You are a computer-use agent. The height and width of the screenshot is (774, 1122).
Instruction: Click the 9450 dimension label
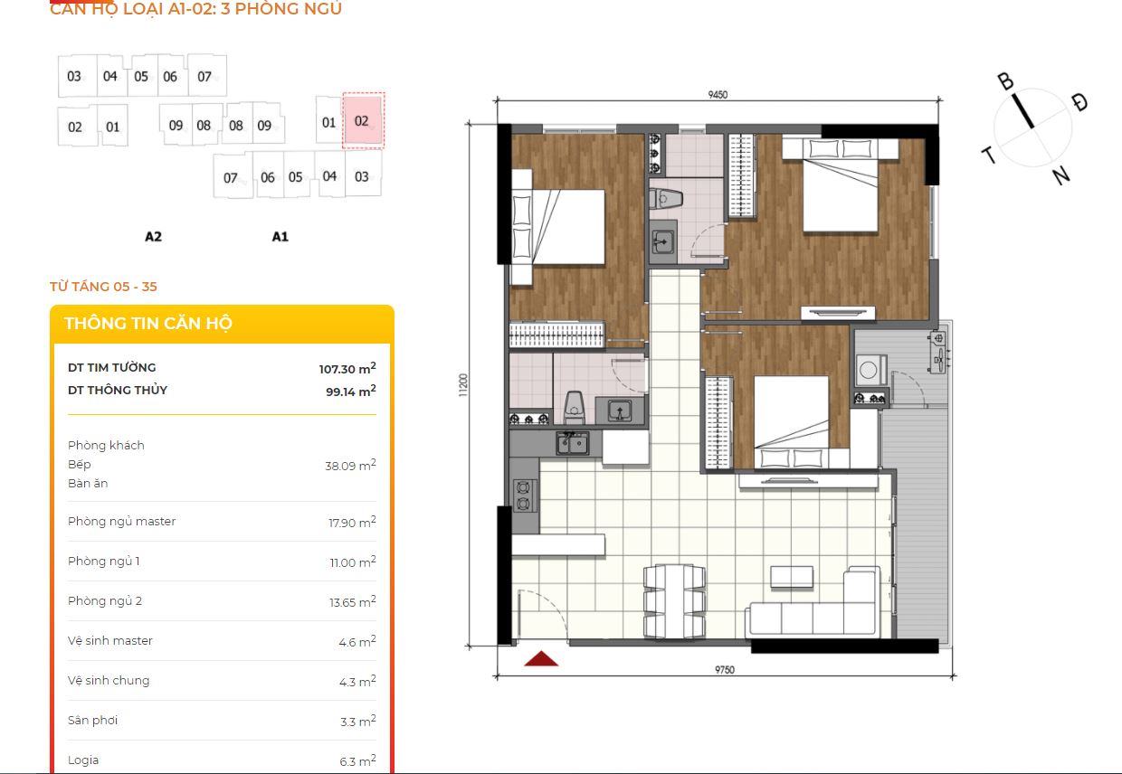pyautogui.click(x=718, y=94)
